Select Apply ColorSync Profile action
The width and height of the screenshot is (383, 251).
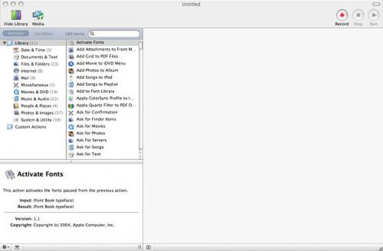[x=102, y=98]
